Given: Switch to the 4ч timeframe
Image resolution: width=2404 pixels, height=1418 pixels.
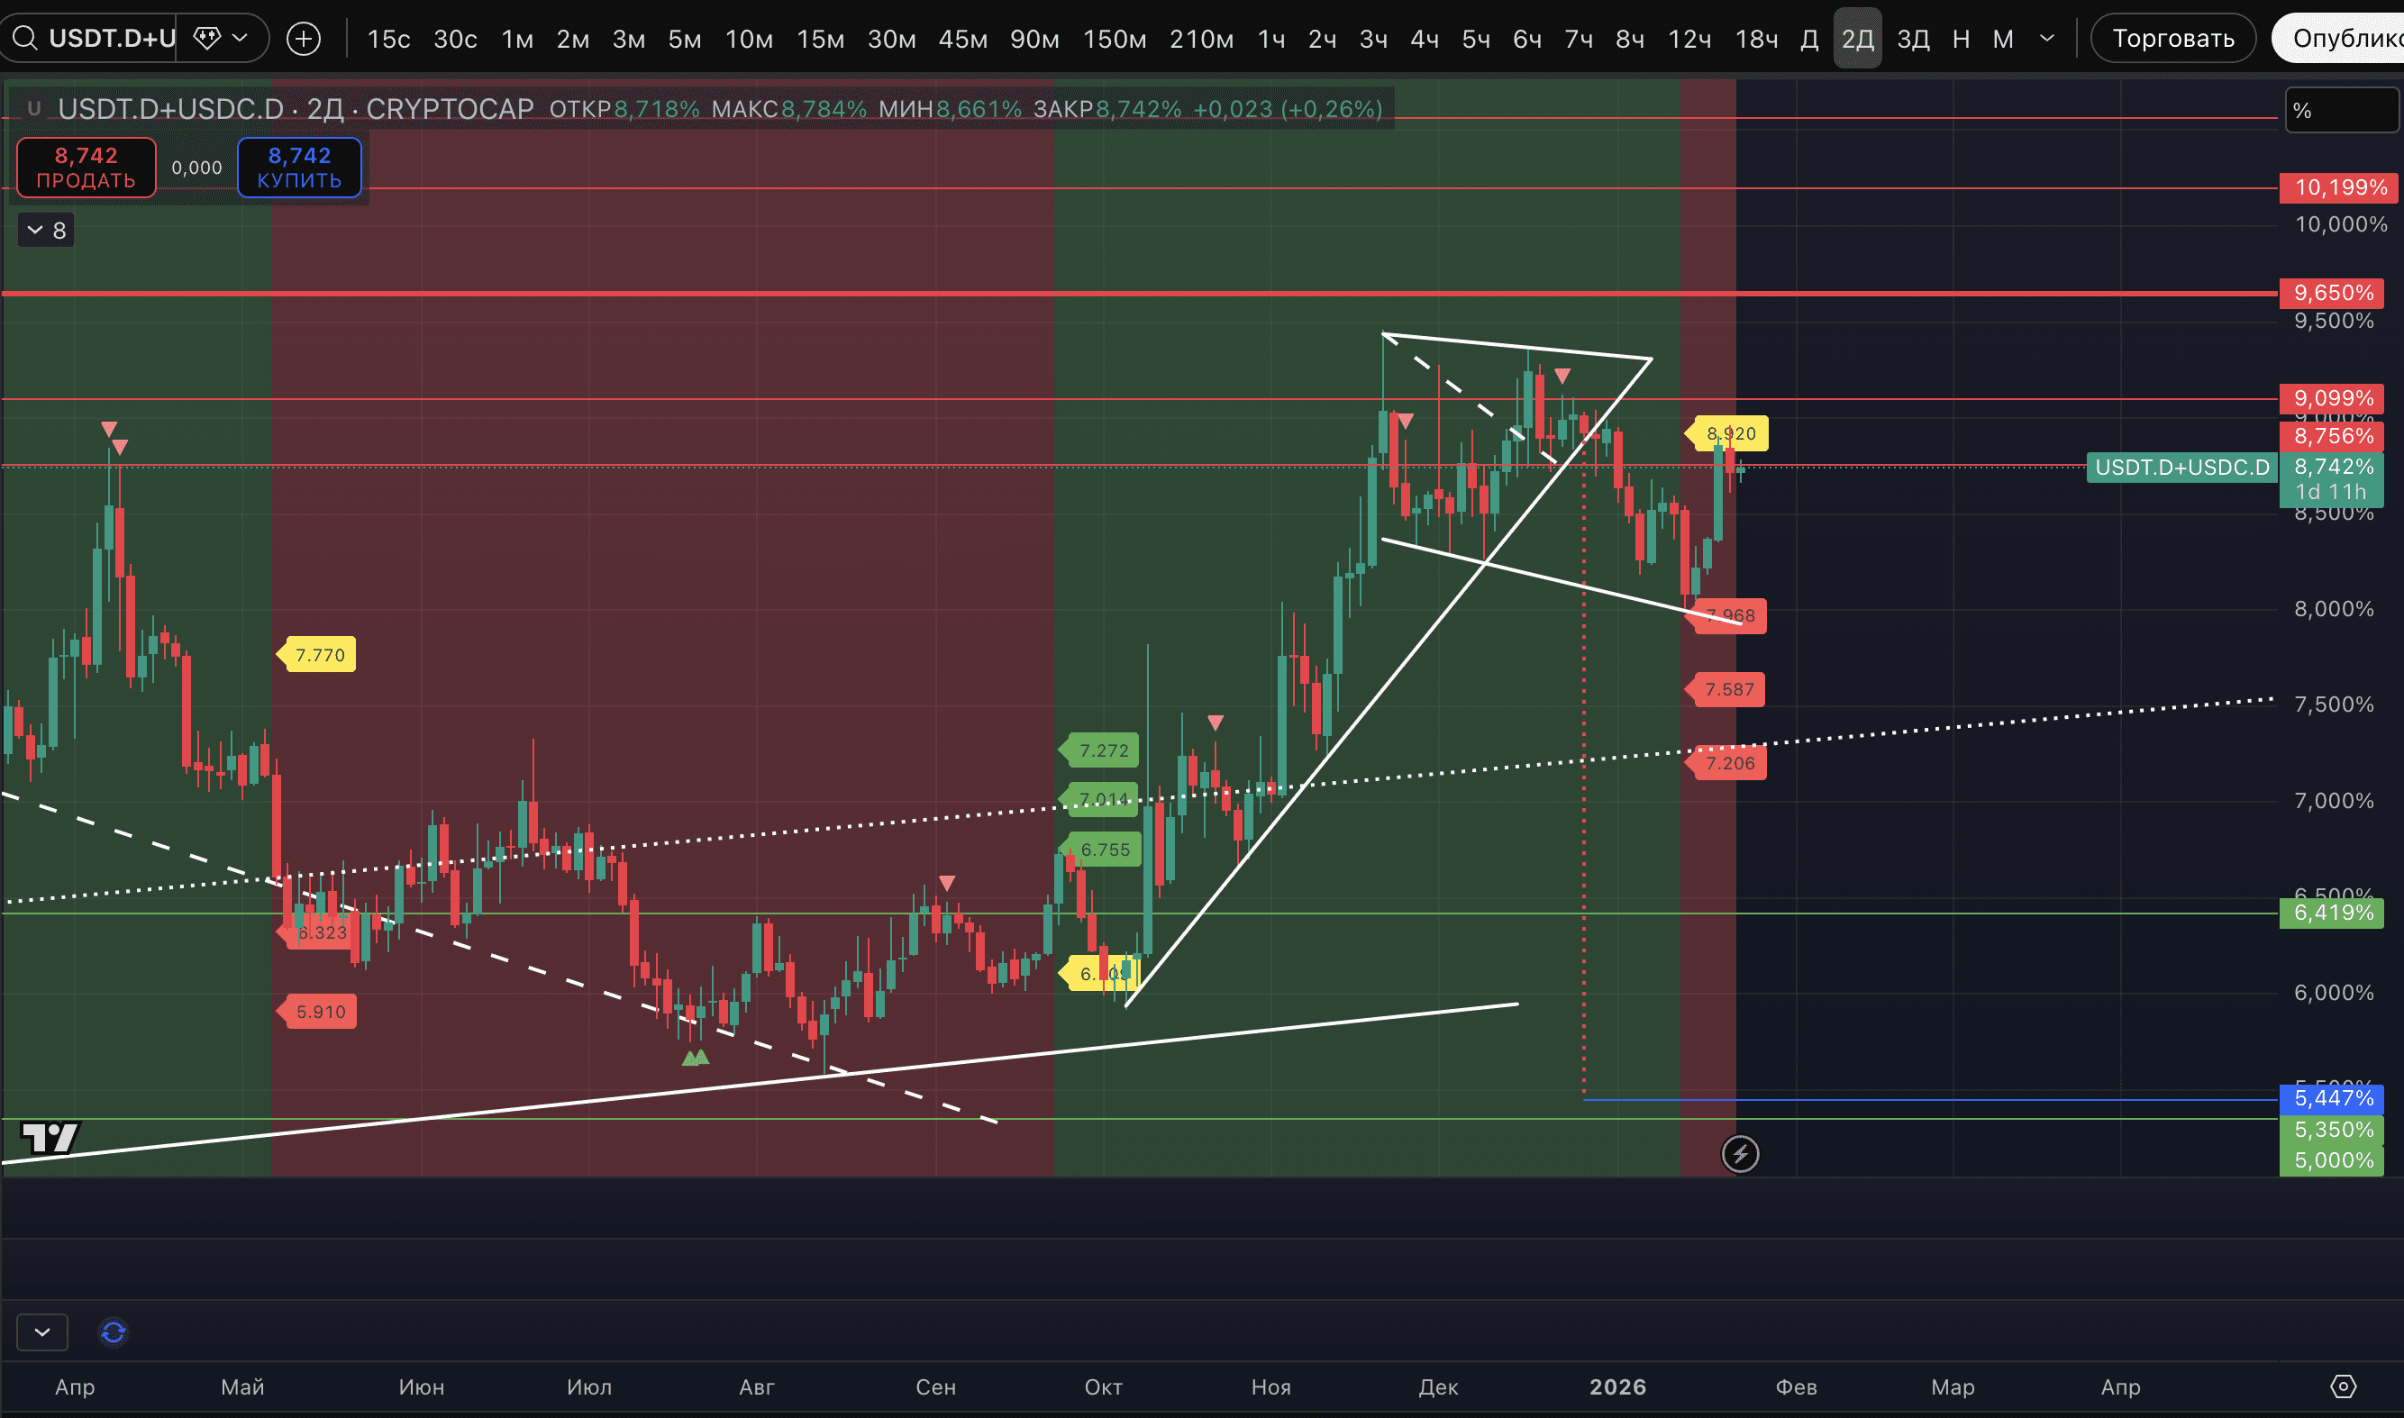Looking at the screenshot, I should (x=1425, y=39).
